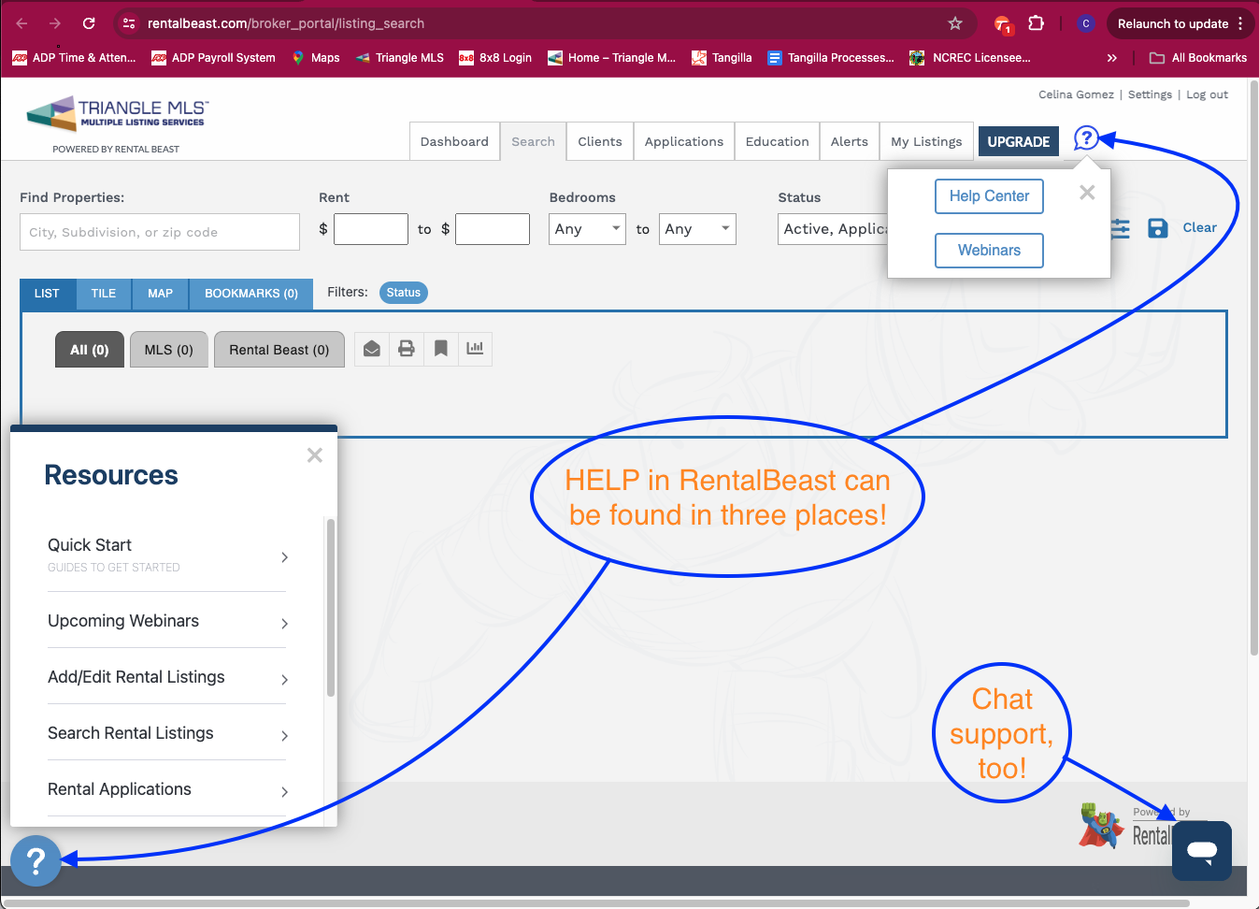This screenshot has height=909, width=1259.
Task: Open the Status dropdown
Action: (833, 229)
